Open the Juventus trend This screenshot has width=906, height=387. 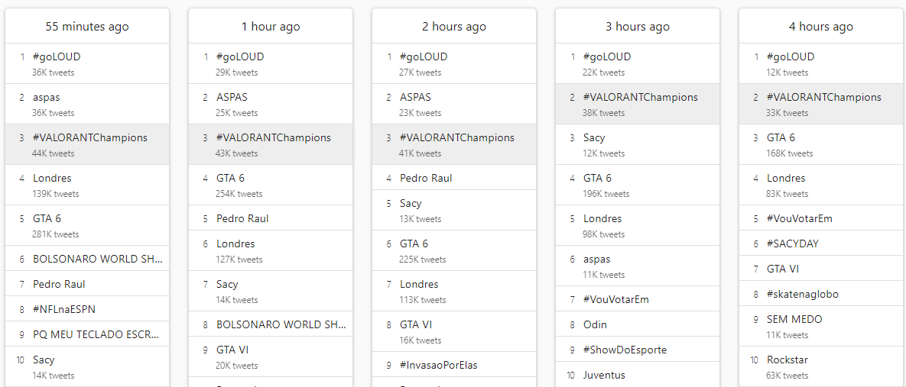[604, 375]
